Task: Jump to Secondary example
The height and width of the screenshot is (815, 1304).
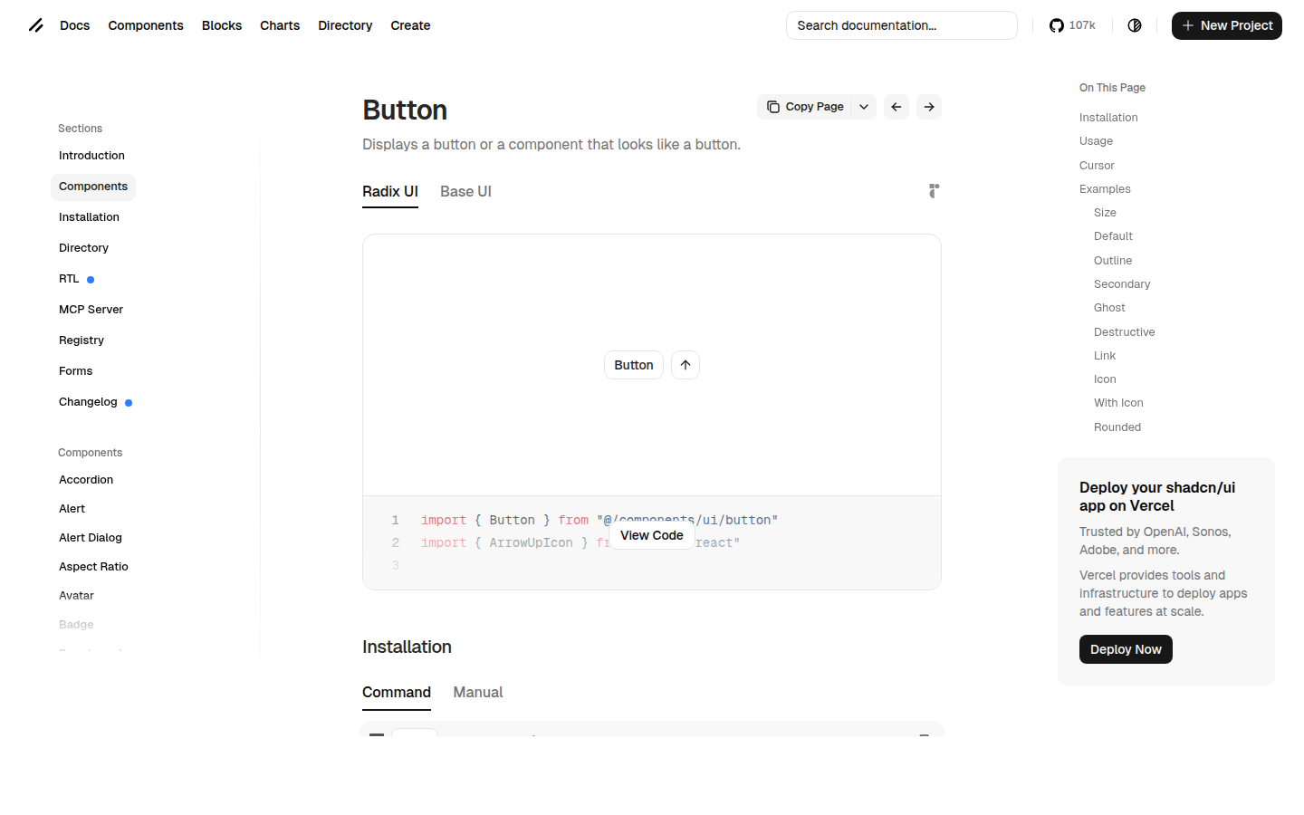Action: click(1122, 284)
